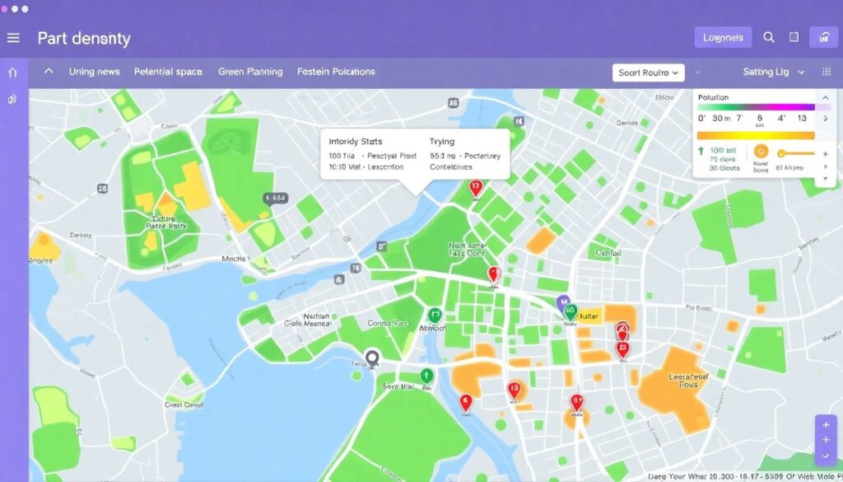The height and width of the screenshot is (482, 843).
Task: Open the Soart Roulro dropdown
Action: pyautogui.click(x=649, y=73)
